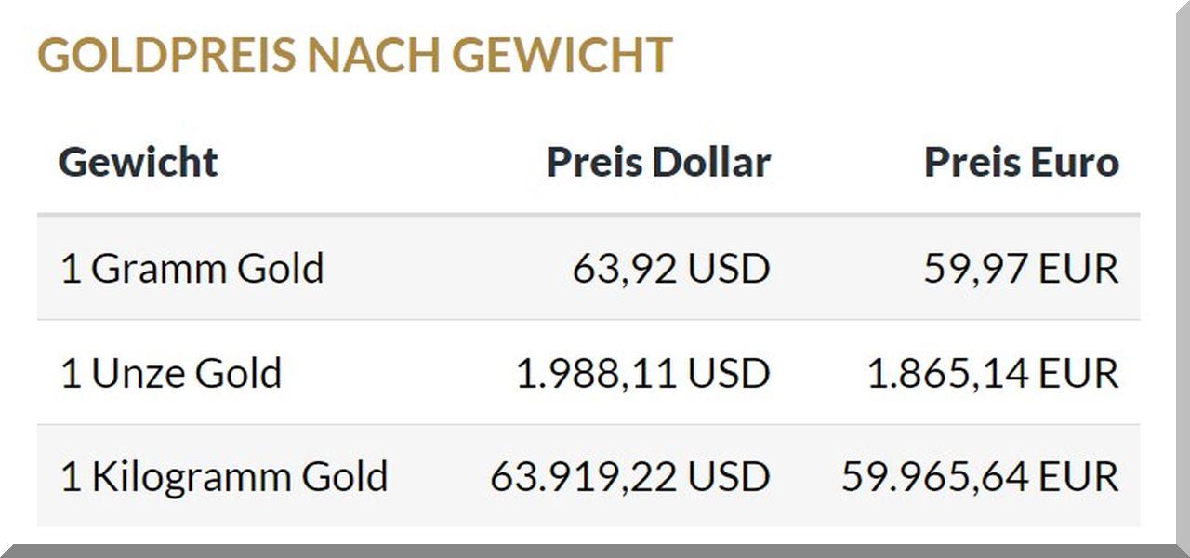
Task: Click EUR in the 1 Gramm Gold row
Action: (x=1078, y=269)
